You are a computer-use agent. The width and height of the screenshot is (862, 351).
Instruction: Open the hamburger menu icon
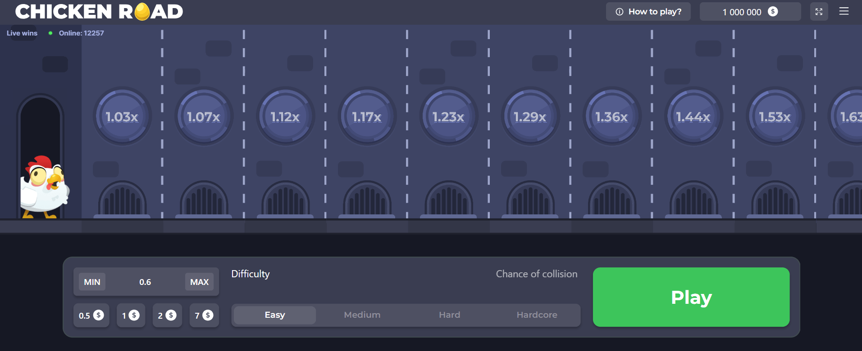[844, 12]
